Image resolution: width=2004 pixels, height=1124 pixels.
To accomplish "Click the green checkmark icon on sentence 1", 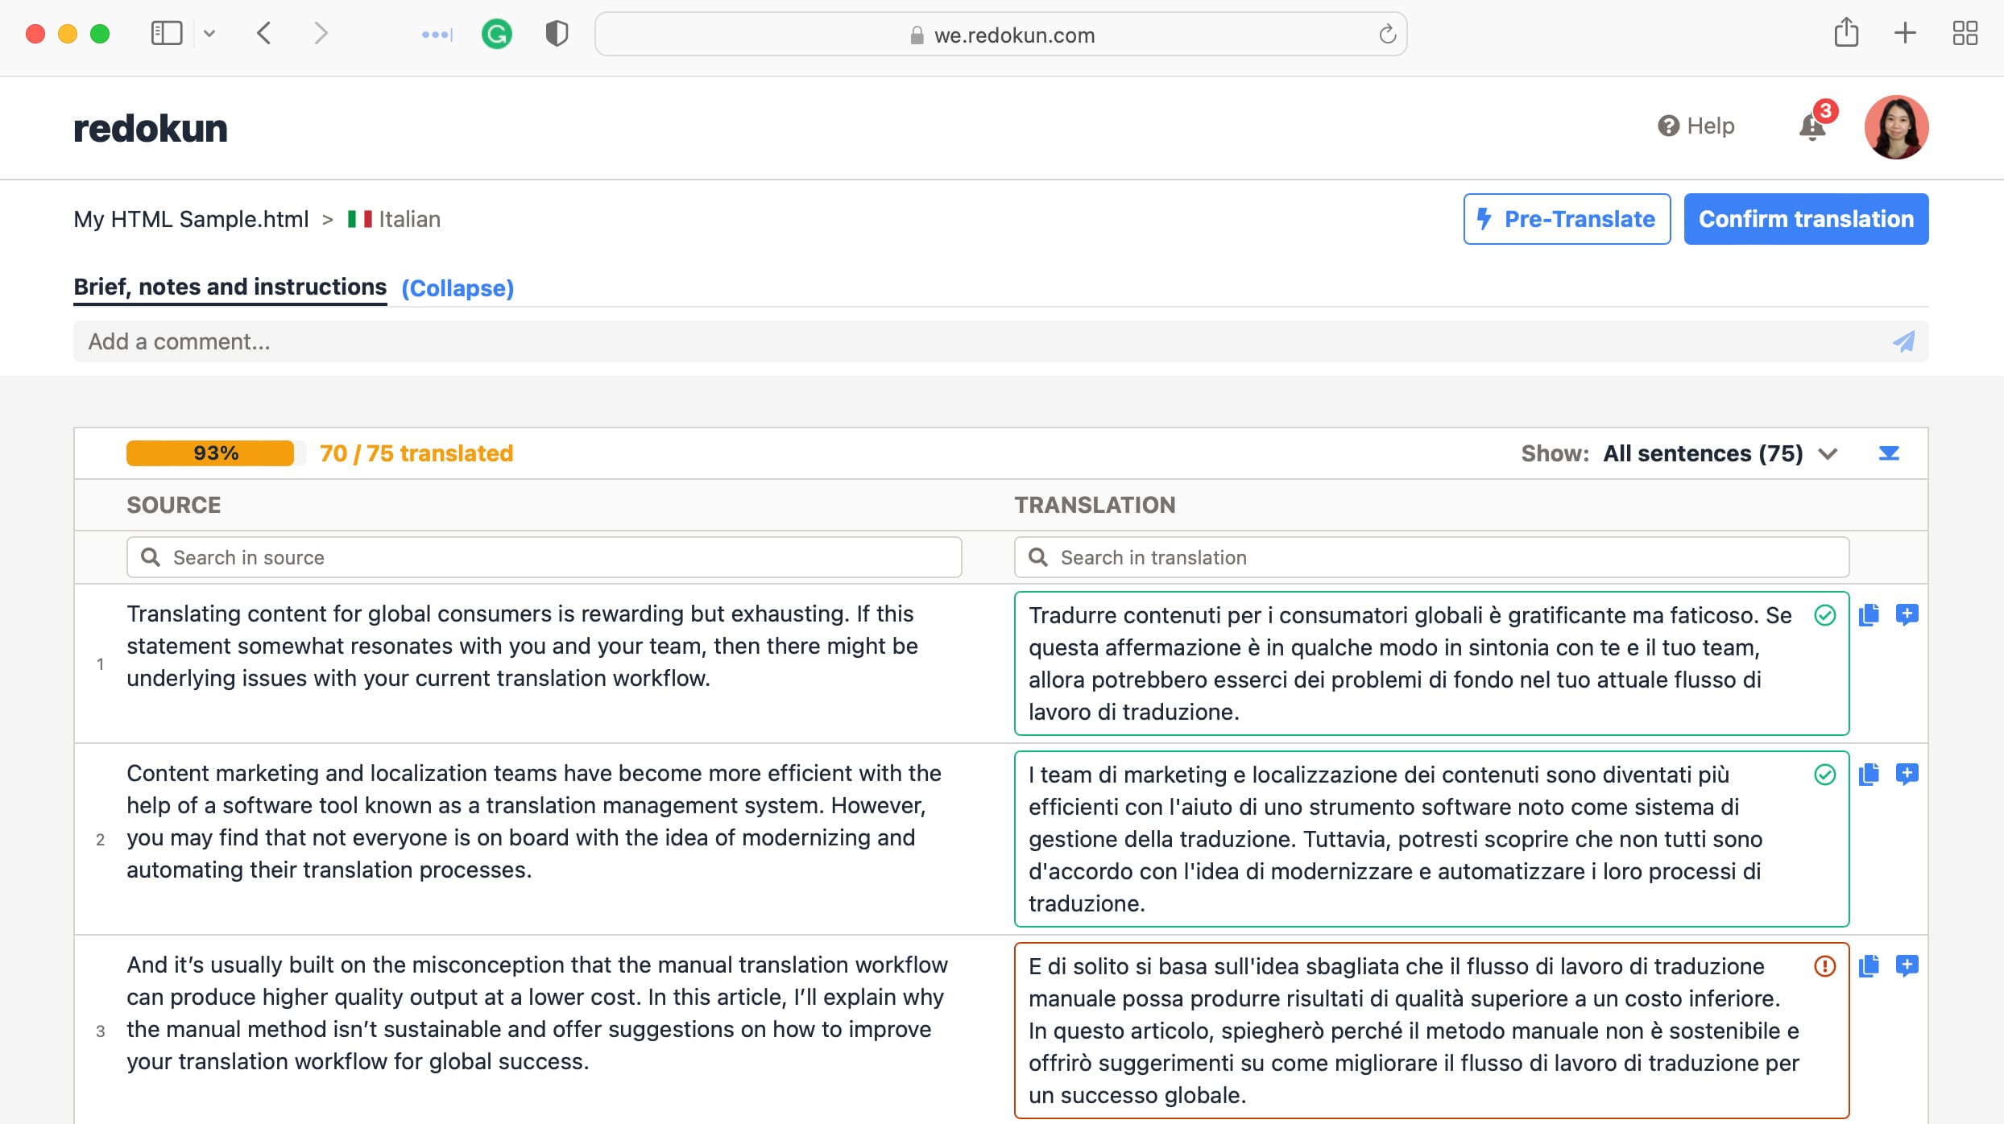I will (1824, 614).
